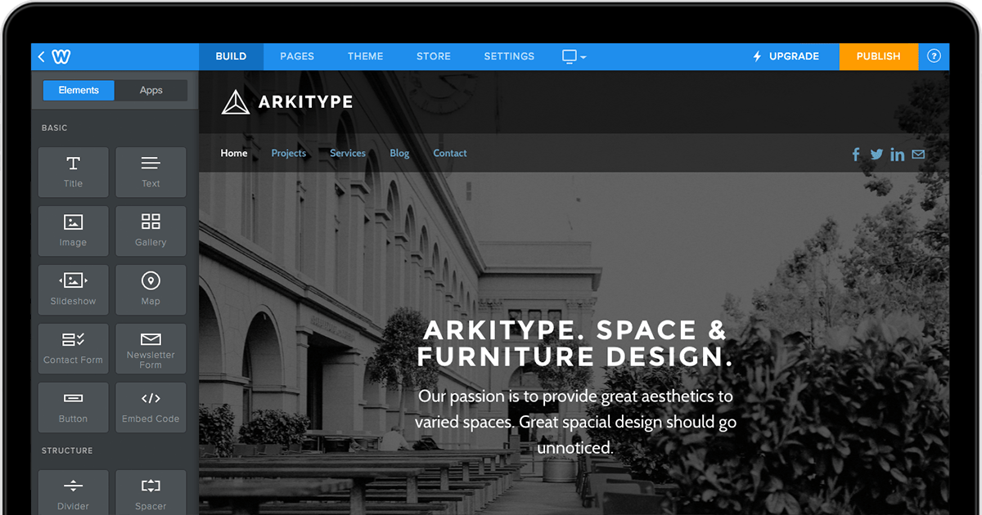Image resolution: width=982 pixels, height=515 pixels.
Task: Click the Facebook icon in the site header
Action: [856, 154]
